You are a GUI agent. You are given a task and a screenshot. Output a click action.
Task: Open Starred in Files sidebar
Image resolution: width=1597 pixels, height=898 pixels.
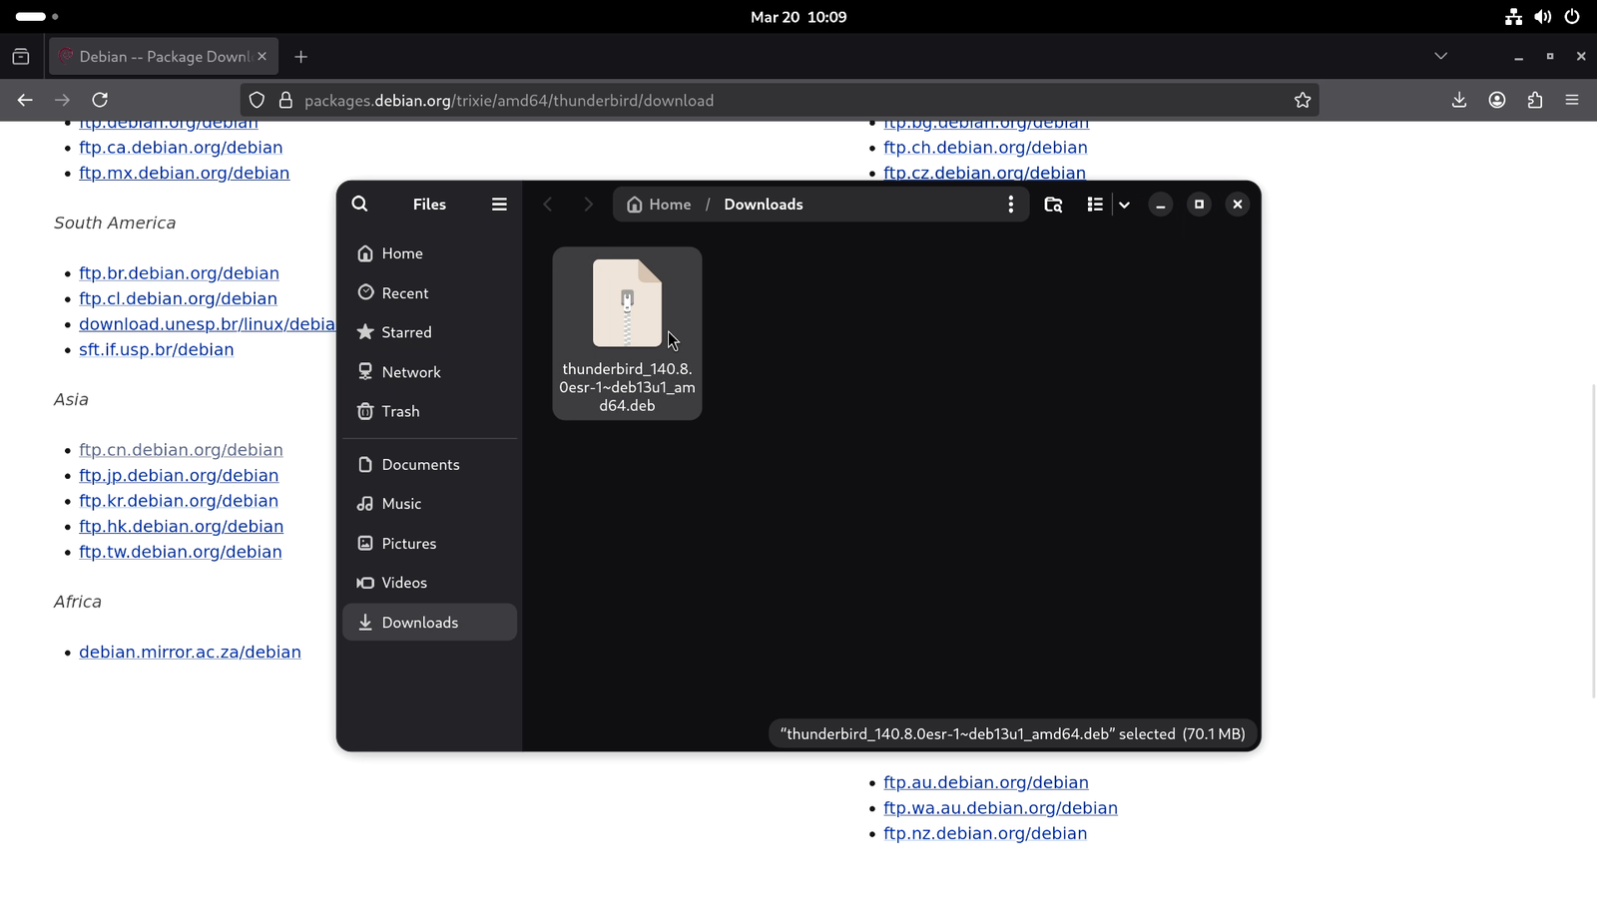pos(430,332)
